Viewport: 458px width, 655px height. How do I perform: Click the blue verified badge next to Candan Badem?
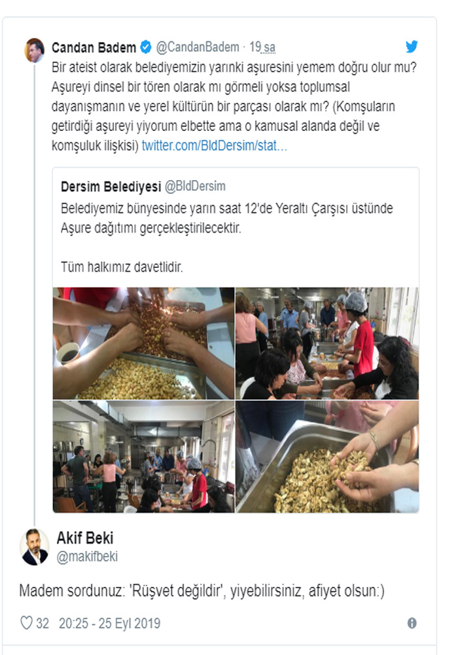145,47
